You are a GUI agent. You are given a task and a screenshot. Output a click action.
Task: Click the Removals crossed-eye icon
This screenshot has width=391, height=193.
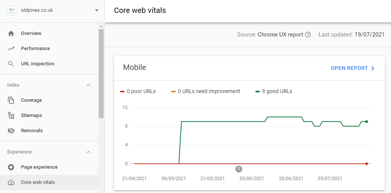pyautogui.click(x=11, y=131)
